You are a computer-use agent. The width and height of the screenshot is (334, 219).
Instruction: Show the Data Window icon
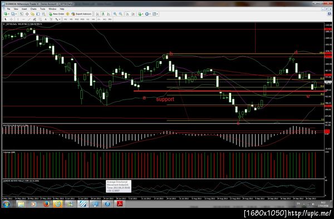click(27, 14)
